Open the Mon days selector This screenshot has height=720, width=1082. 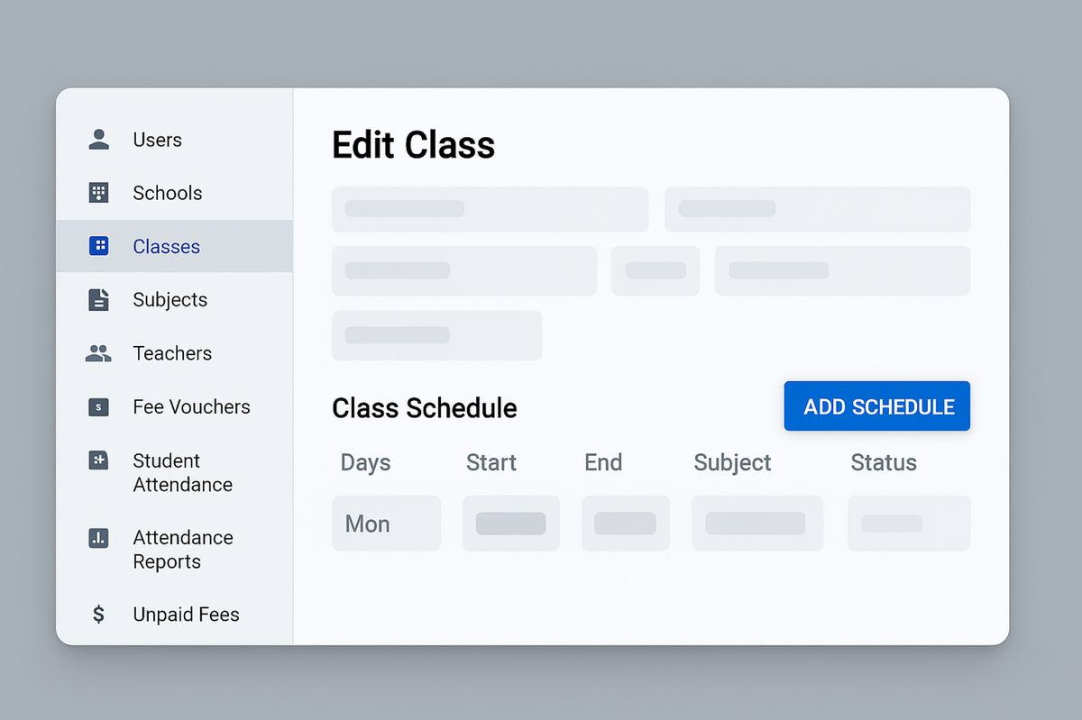pyautogui.click(x=386, y=524)
